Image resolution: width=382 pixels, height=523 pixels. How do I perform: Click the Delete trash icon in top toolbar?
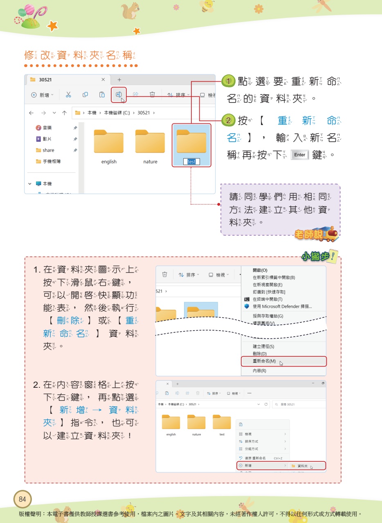(x=152, y=95)
